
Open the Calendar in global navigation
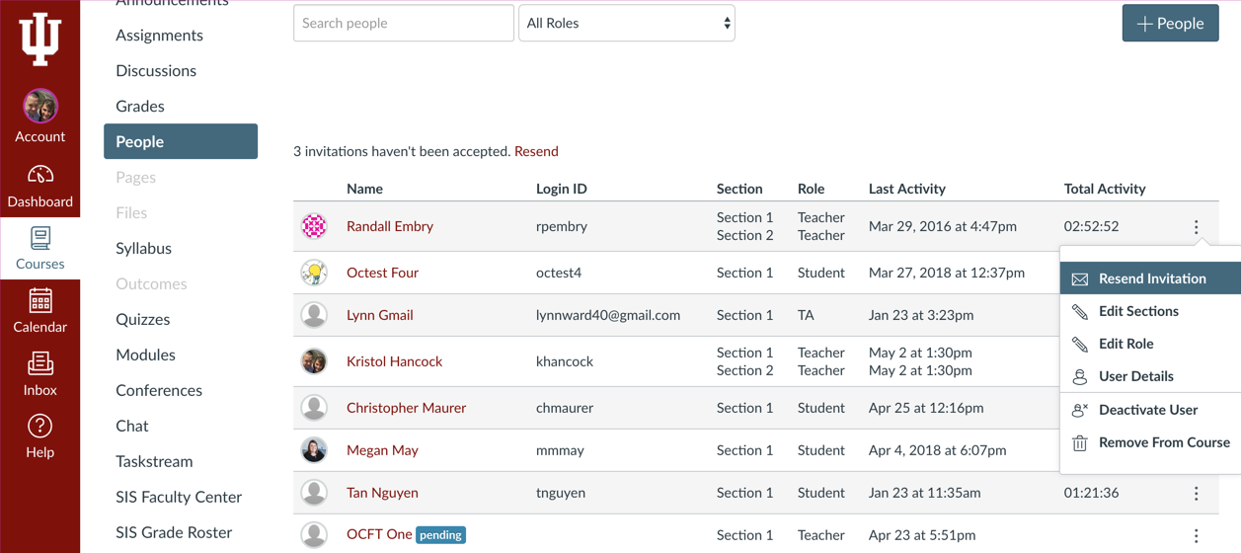pyautogui.click(x=40, y=311)
